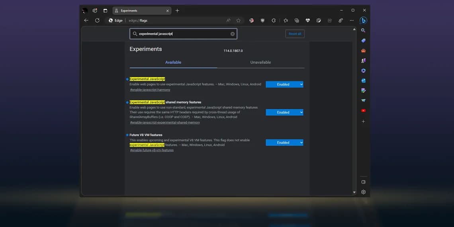
Task: Toggle the sidebar panel visibility button
Action: point(363,182)
